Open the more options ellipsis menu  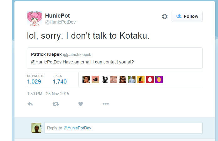[x=106, y=104]
